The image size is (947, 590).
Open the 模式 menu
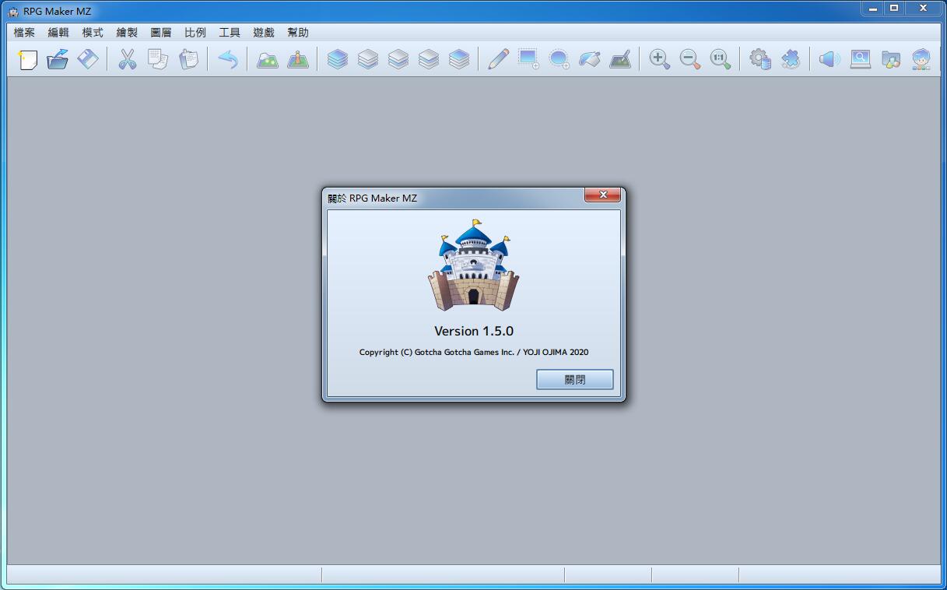93,33
